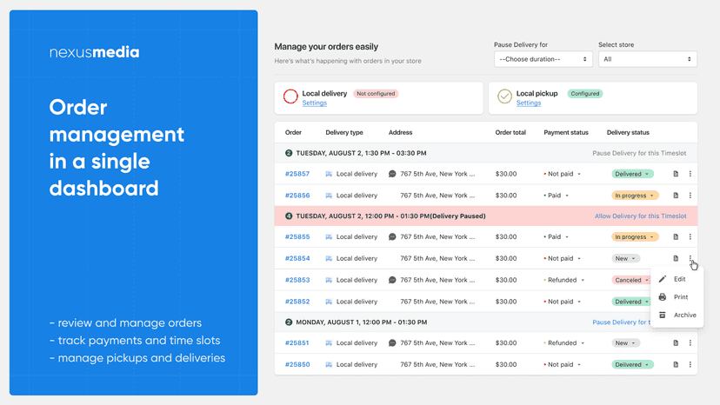The width and height of the screenshot is (720, 405).
Task: View comment bubble on order #25853
Action: (392, 280)
